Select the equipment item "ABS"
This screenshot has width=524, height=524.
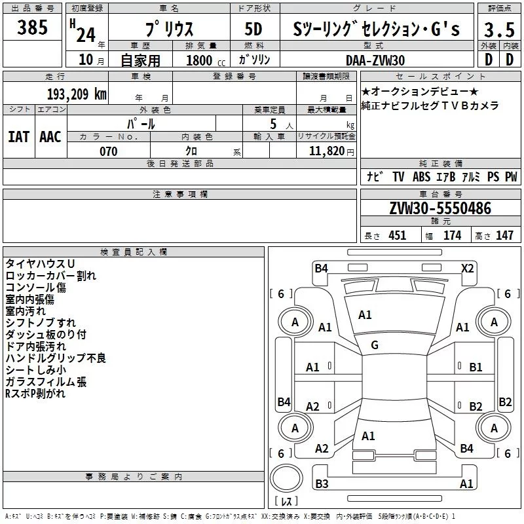(x=421, y=176)
